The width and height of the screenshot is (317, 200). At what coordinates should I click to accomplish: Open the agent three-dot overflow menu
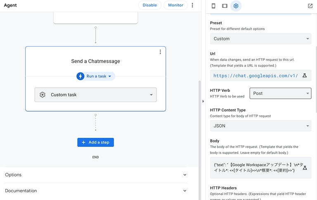(x=192, y=5)
